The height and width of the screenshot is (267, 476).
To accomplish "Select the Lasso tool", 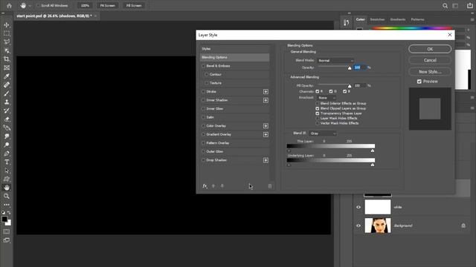I will pos(7,42).
